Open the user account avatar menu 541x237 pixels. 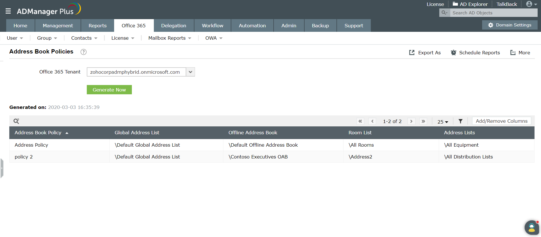point(531,4)
